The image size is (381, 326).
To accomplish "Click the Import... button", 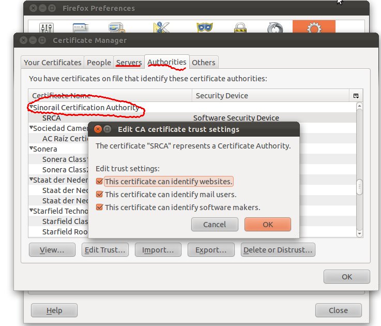I will [158, 250].
